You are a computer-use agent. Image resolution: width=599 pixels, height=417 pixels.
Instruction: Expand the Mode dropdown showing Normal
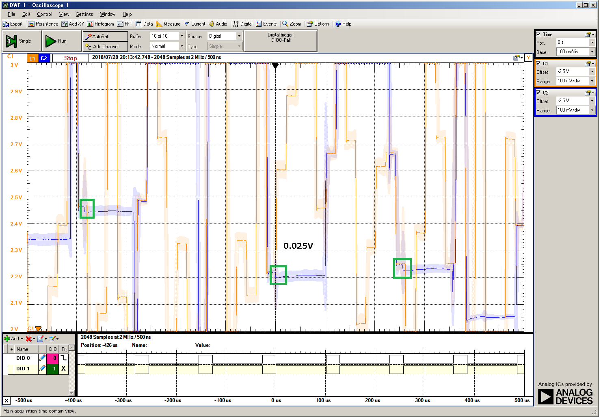point(182,46)
